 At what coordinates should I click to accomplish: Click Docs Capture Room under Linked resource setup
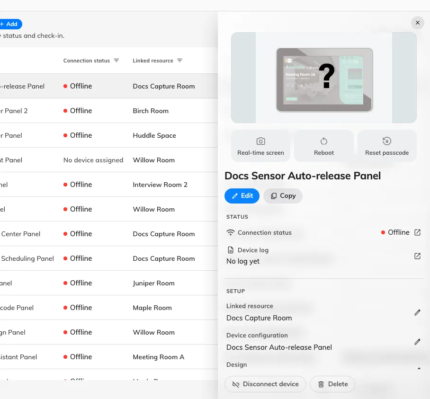coord(259,318)
